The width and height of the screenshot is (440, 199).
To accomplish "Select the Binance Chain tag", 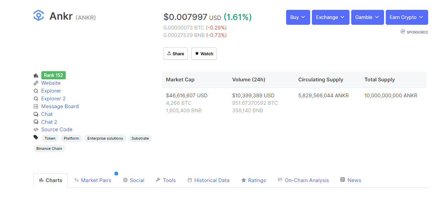I will pos(49,148).
